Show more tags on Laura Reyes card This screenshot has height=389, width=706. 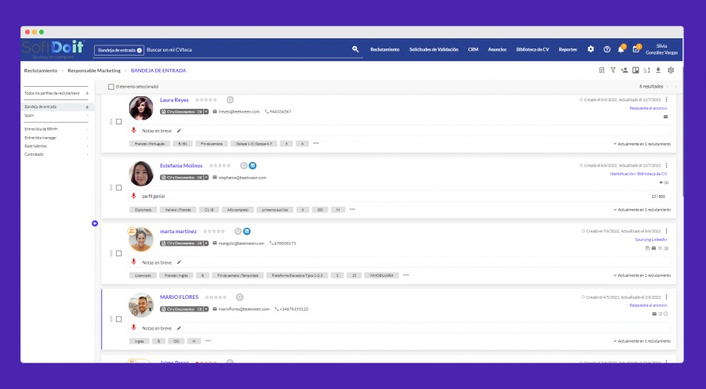point(316,143)
